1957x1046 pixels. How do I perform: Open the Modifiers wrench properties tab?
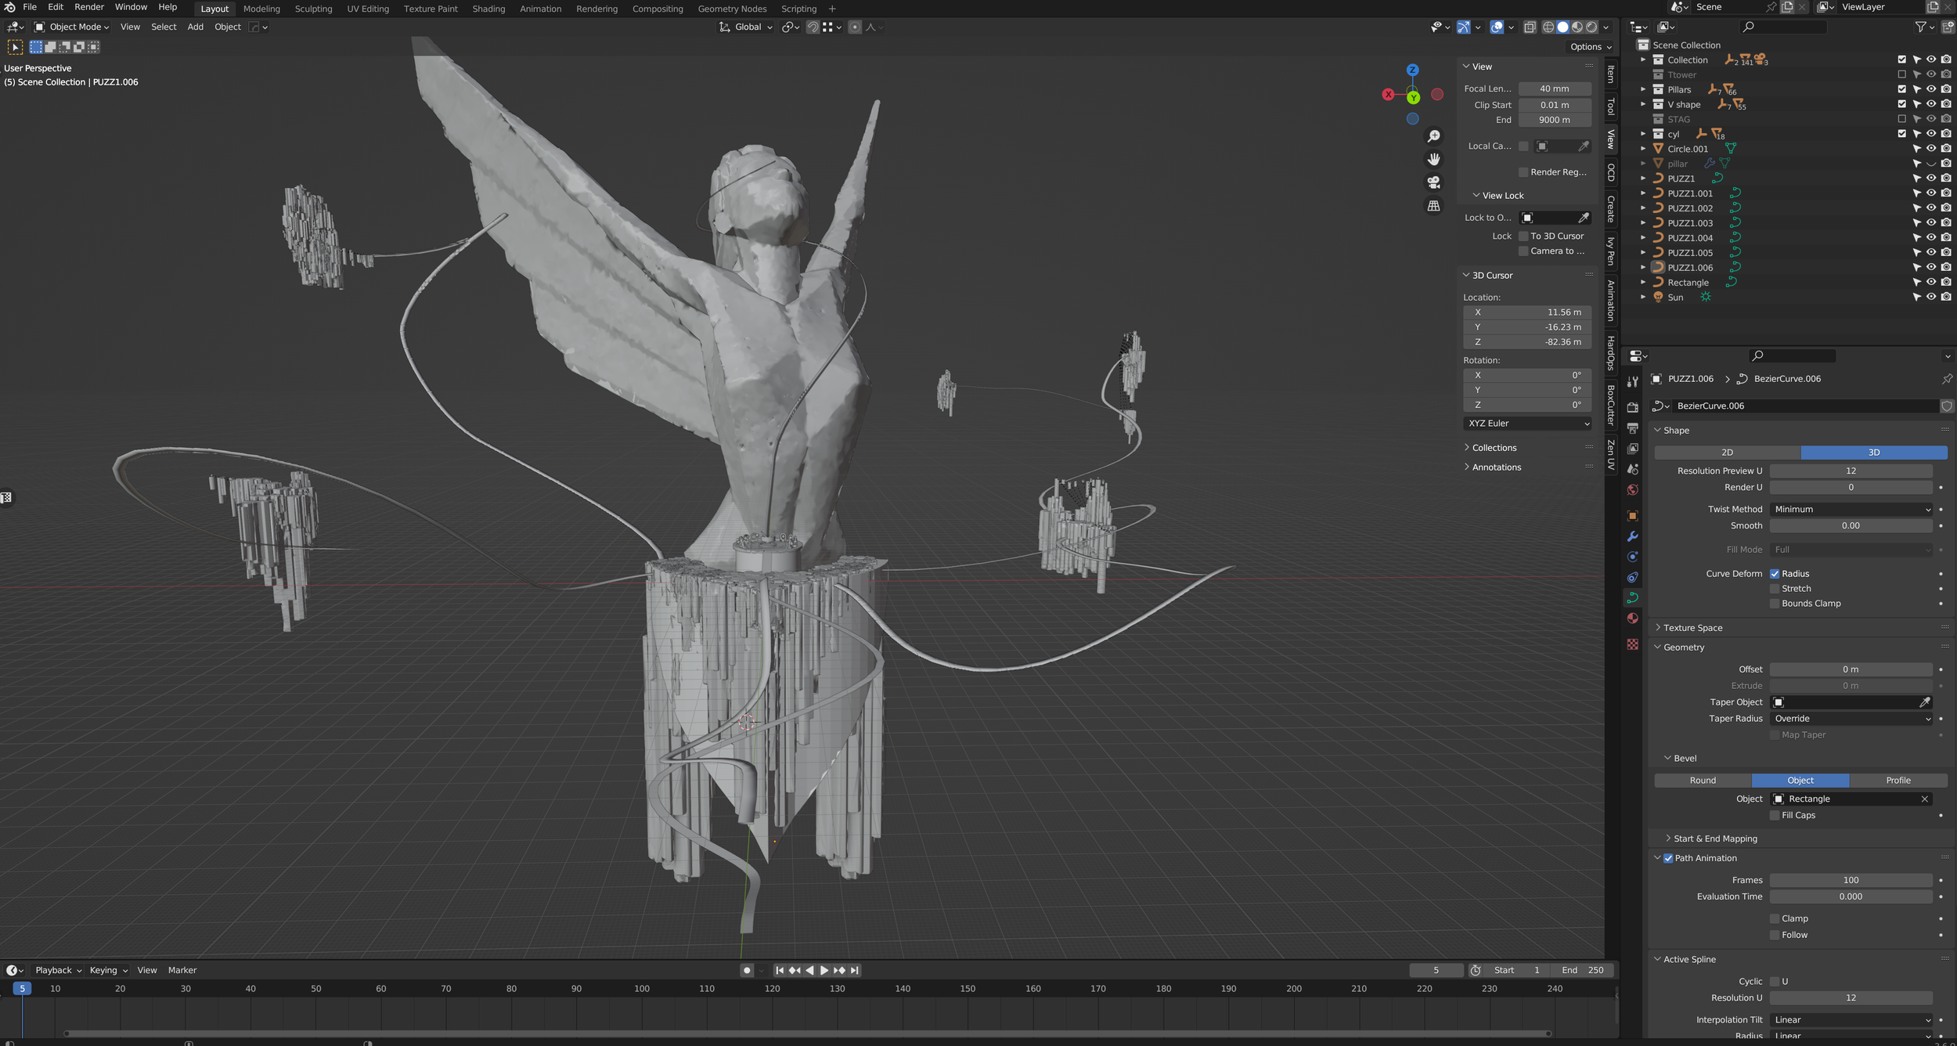pos(1632,537)
